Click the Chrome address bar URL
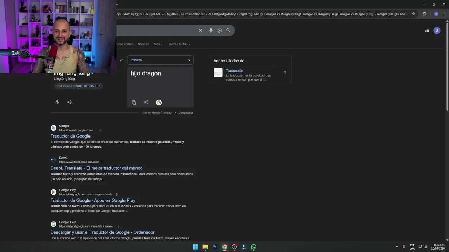The width and height of the screenshot is (449, 252). pyautogui.click(x=262, y=14)
